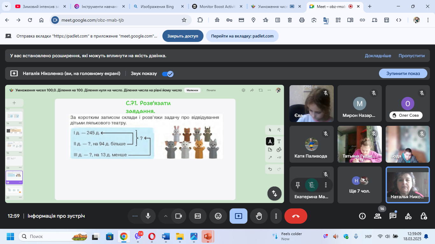Open host controls lock icon

[424, 216]
